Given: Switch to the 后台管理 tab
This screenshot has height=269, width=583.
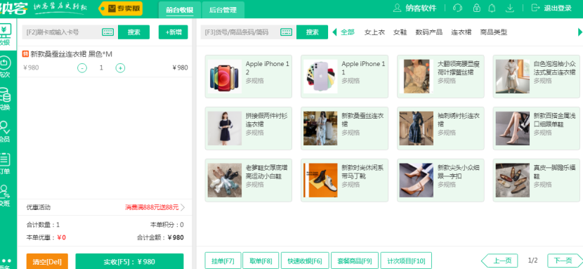Looking at the screenshot, I should 223,10.
